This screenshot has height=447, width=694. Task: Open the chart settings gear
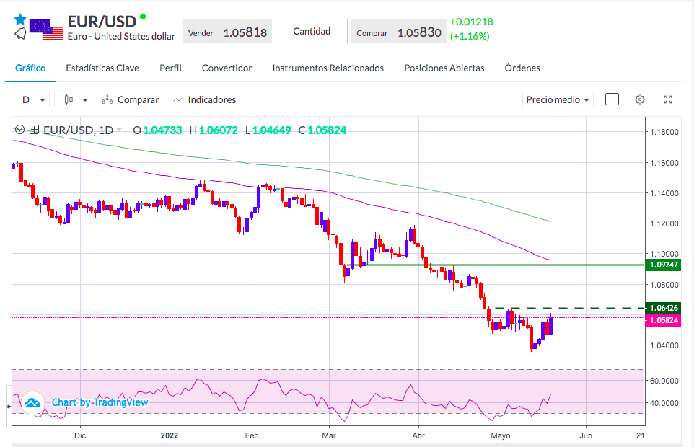point(640,99)
